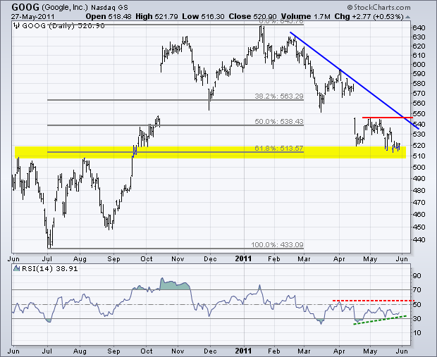
Task: Click the 70 level label on RSI axis
Action: [417, 290]
